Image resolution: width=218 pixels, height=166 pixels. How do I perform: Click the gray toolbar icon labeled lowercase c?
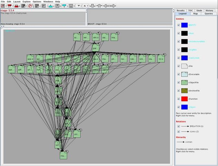coord(37,6)
